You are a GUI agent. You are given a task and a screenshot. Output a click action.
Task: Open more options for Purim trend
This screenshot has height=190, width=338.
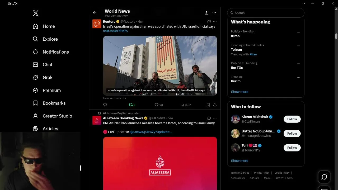298,78
